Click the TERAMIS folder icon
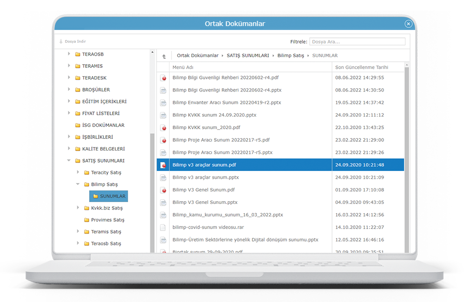This screenshot has height=302, width=470. click(78, 66)
